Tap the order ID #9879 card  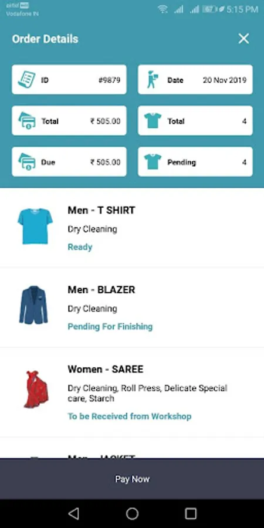[x=69, y=79]
